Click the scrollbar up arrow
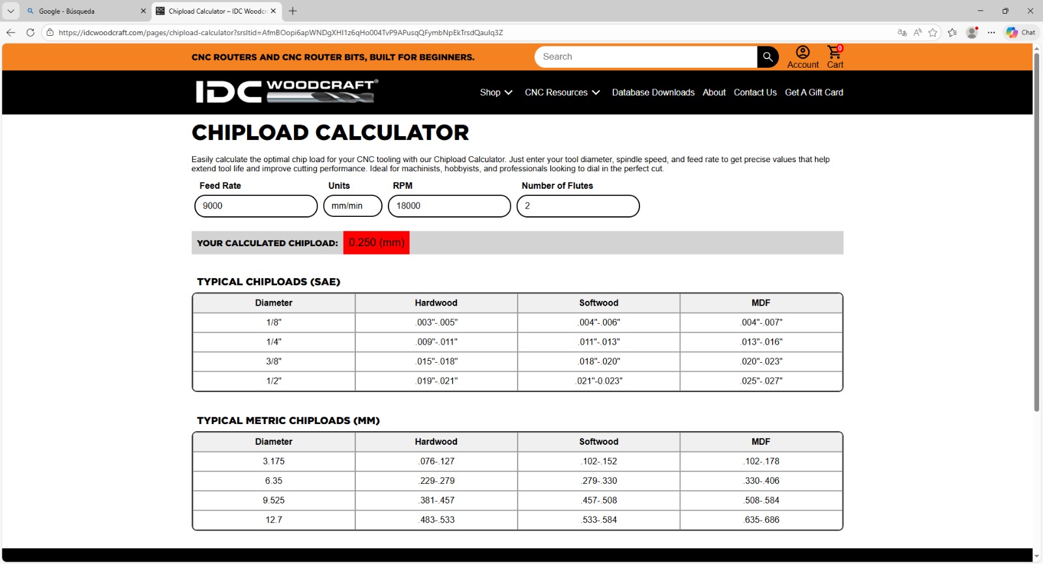The image size is (1043, 564). pyautogui.click(x=1036, y=48)
